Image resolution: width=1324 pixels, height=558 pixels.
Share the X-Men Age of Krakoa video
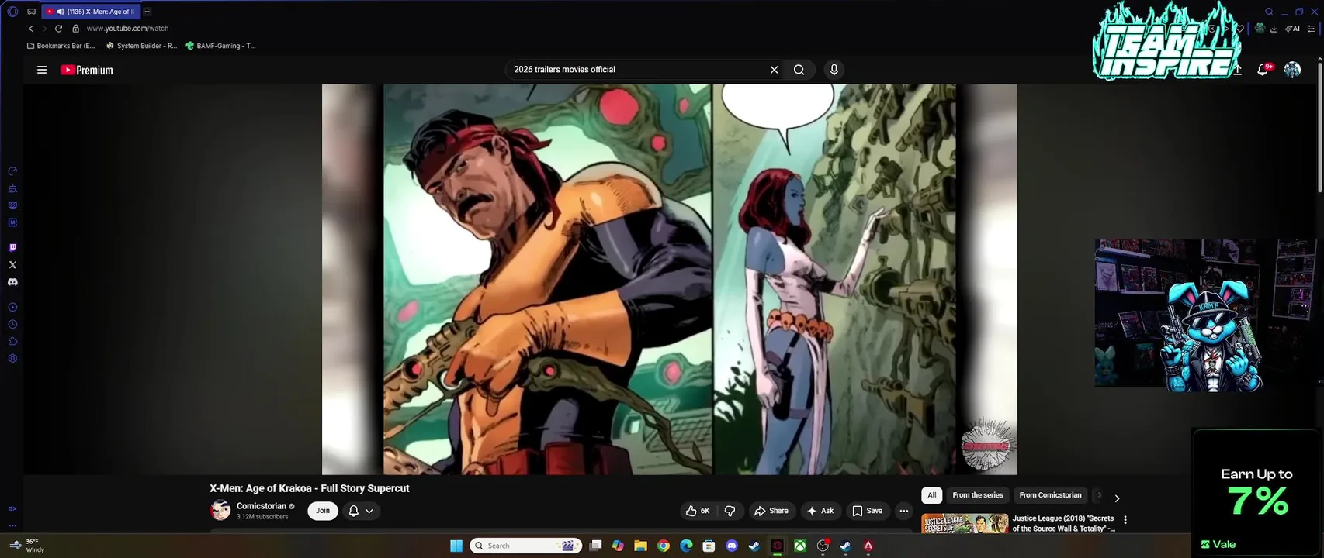[x=771, y=511]
